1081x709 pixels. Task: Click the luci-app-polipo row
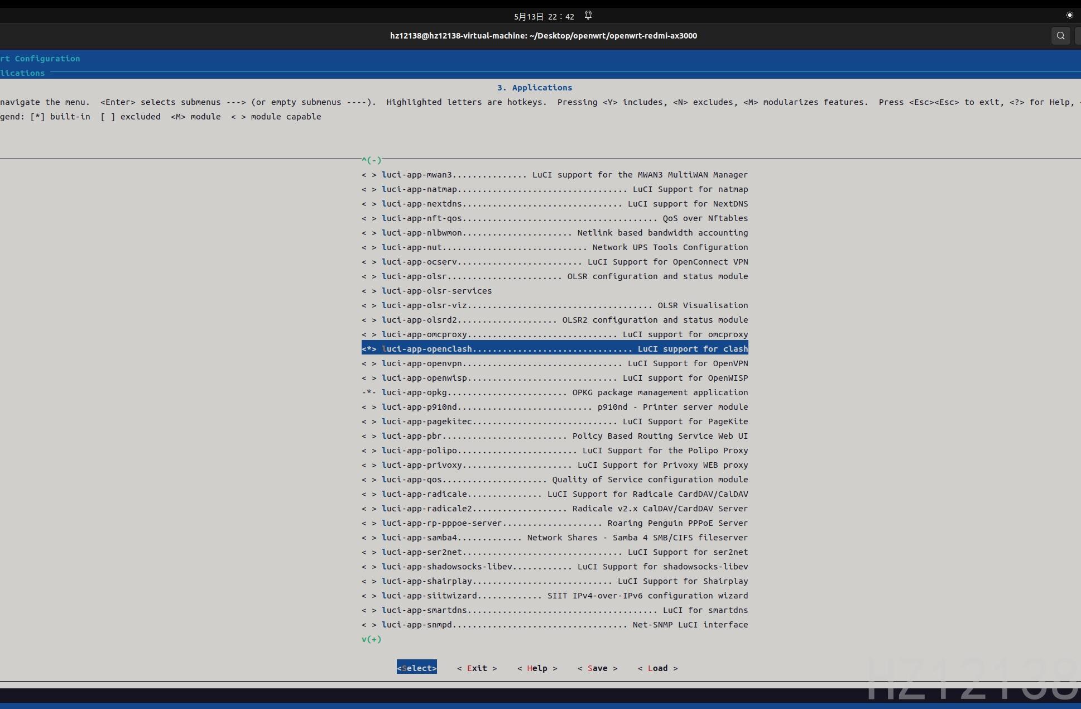pyautogui.click(x=555, y=451)
